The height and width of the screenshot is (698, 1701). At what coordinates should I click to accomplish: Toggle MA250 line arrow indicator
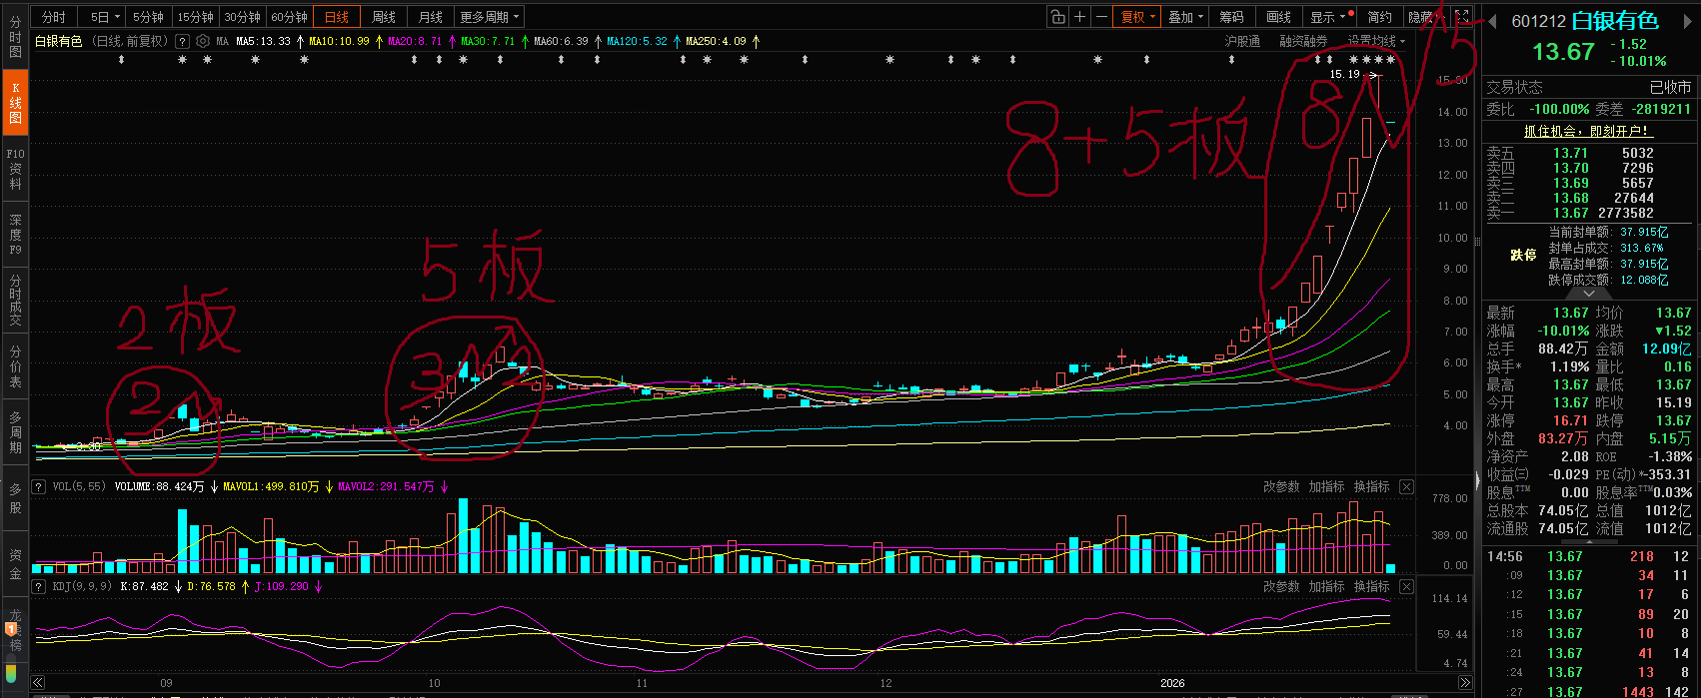[756, 41]
